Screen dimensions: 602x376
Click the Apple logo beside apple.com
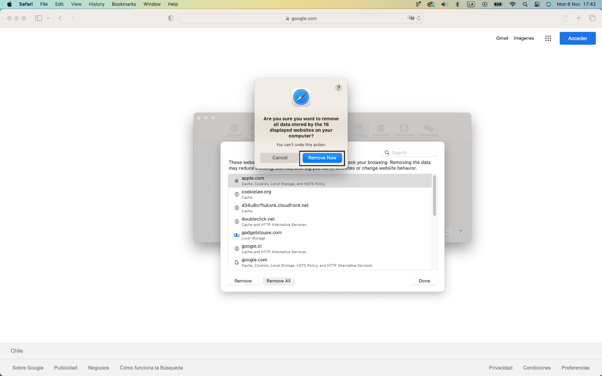click(x=237, y=181)
